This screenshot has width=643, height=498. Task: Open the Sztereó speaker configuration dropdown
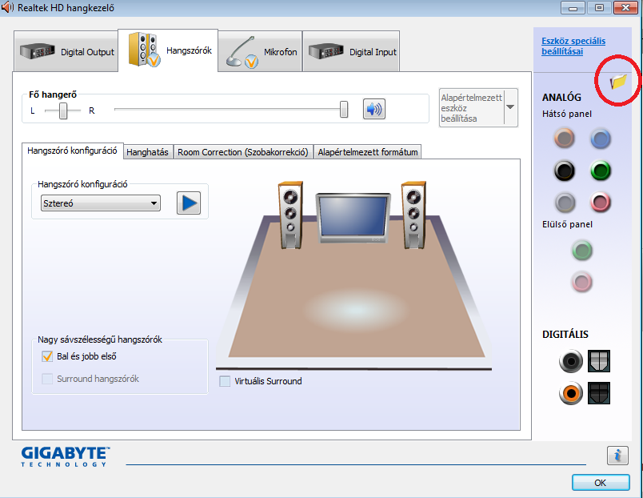[100, 203]
